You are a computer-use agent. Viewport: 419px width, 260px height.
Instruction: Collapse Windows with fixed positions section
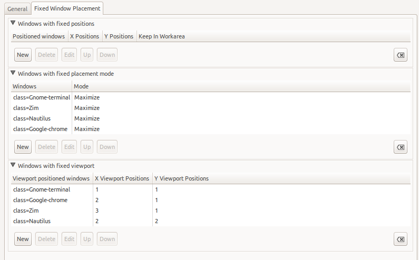[13, 23]
